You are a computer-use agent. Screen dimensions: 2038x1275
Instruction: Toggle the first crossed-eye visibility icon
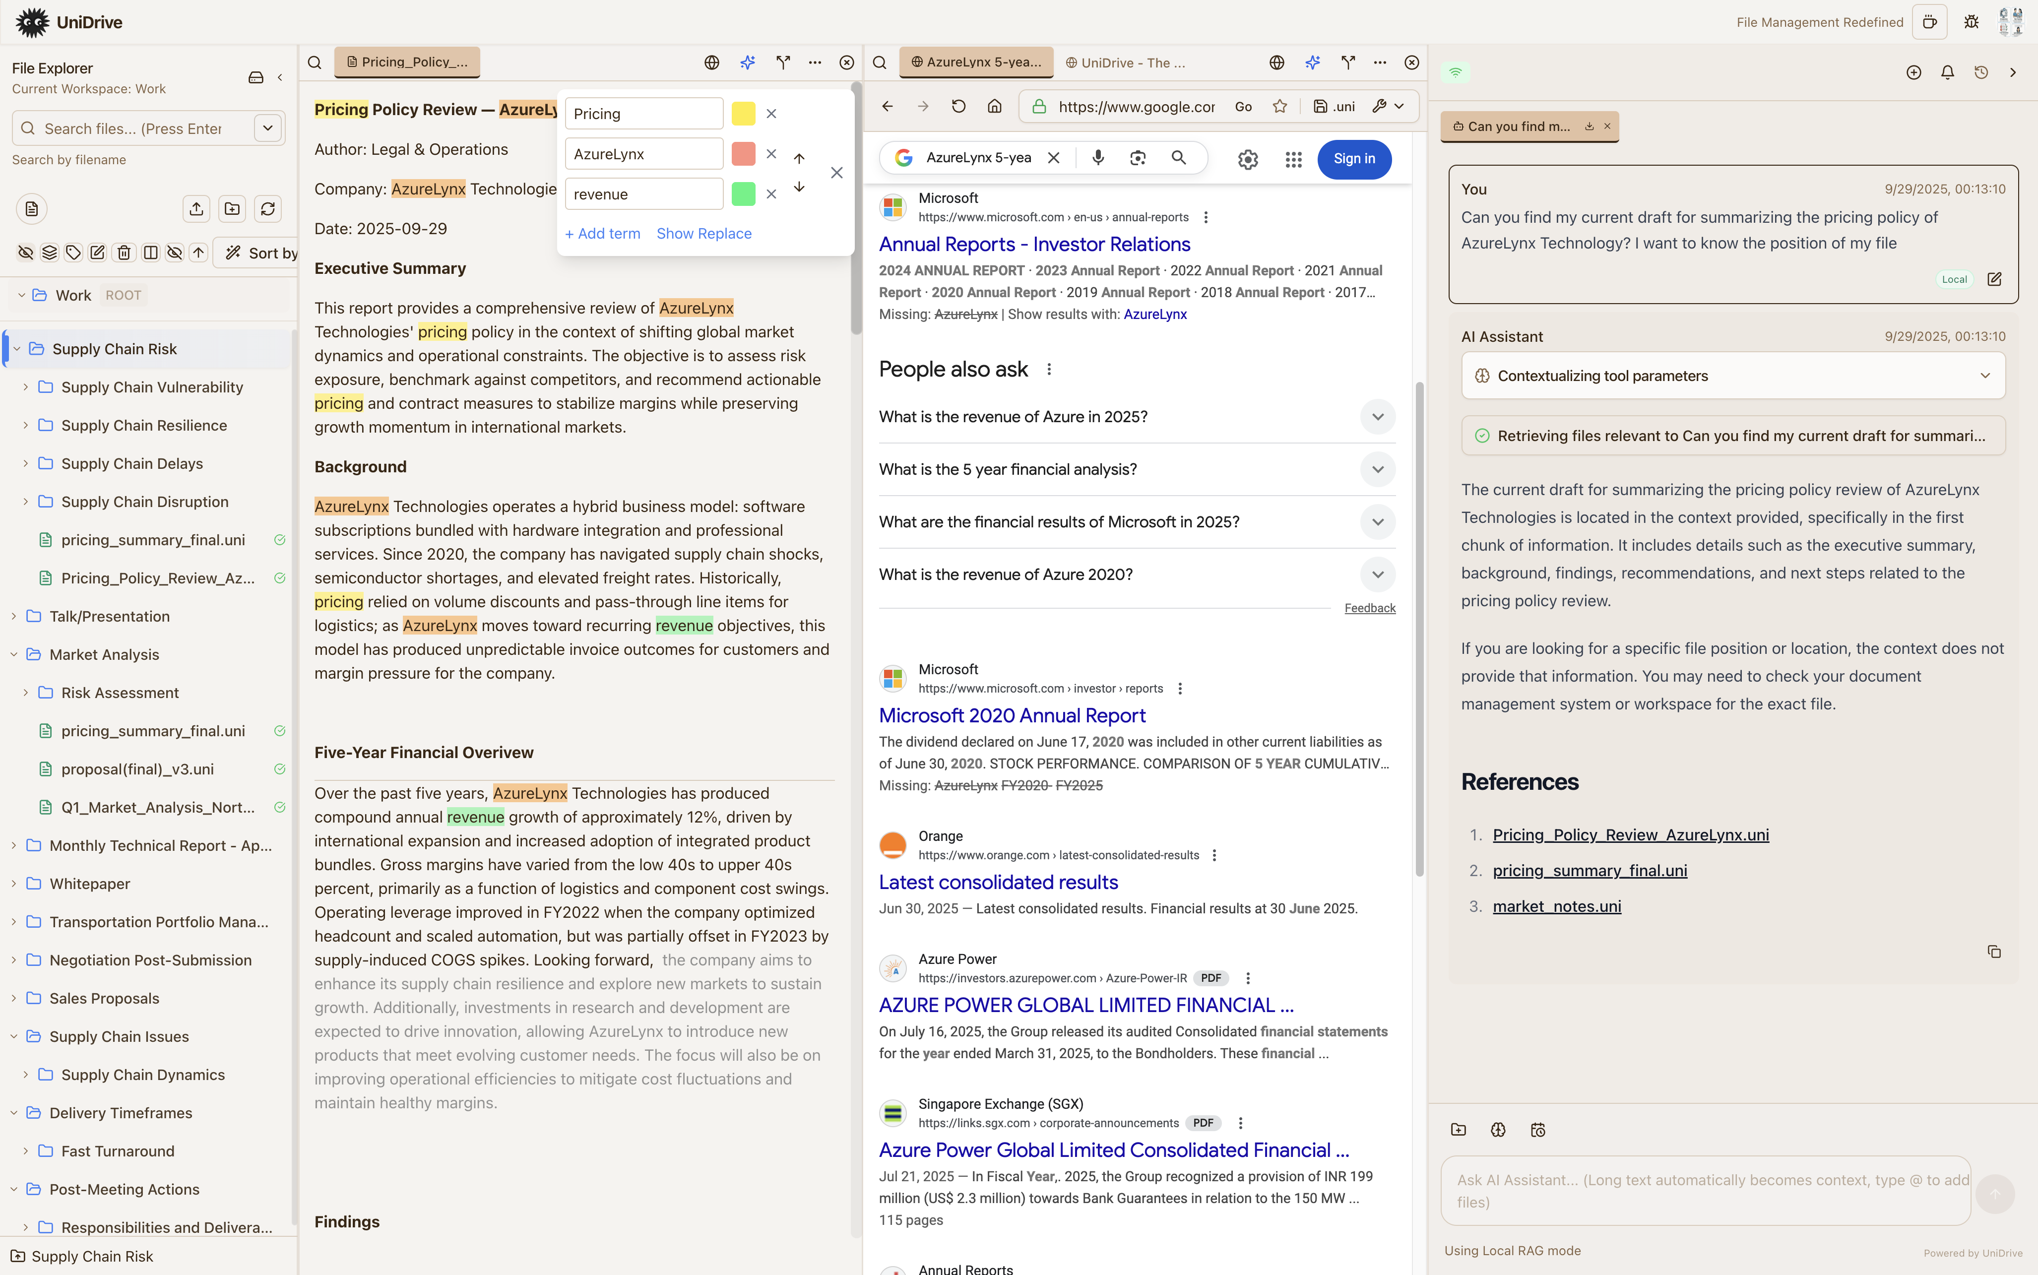point(25,253)
